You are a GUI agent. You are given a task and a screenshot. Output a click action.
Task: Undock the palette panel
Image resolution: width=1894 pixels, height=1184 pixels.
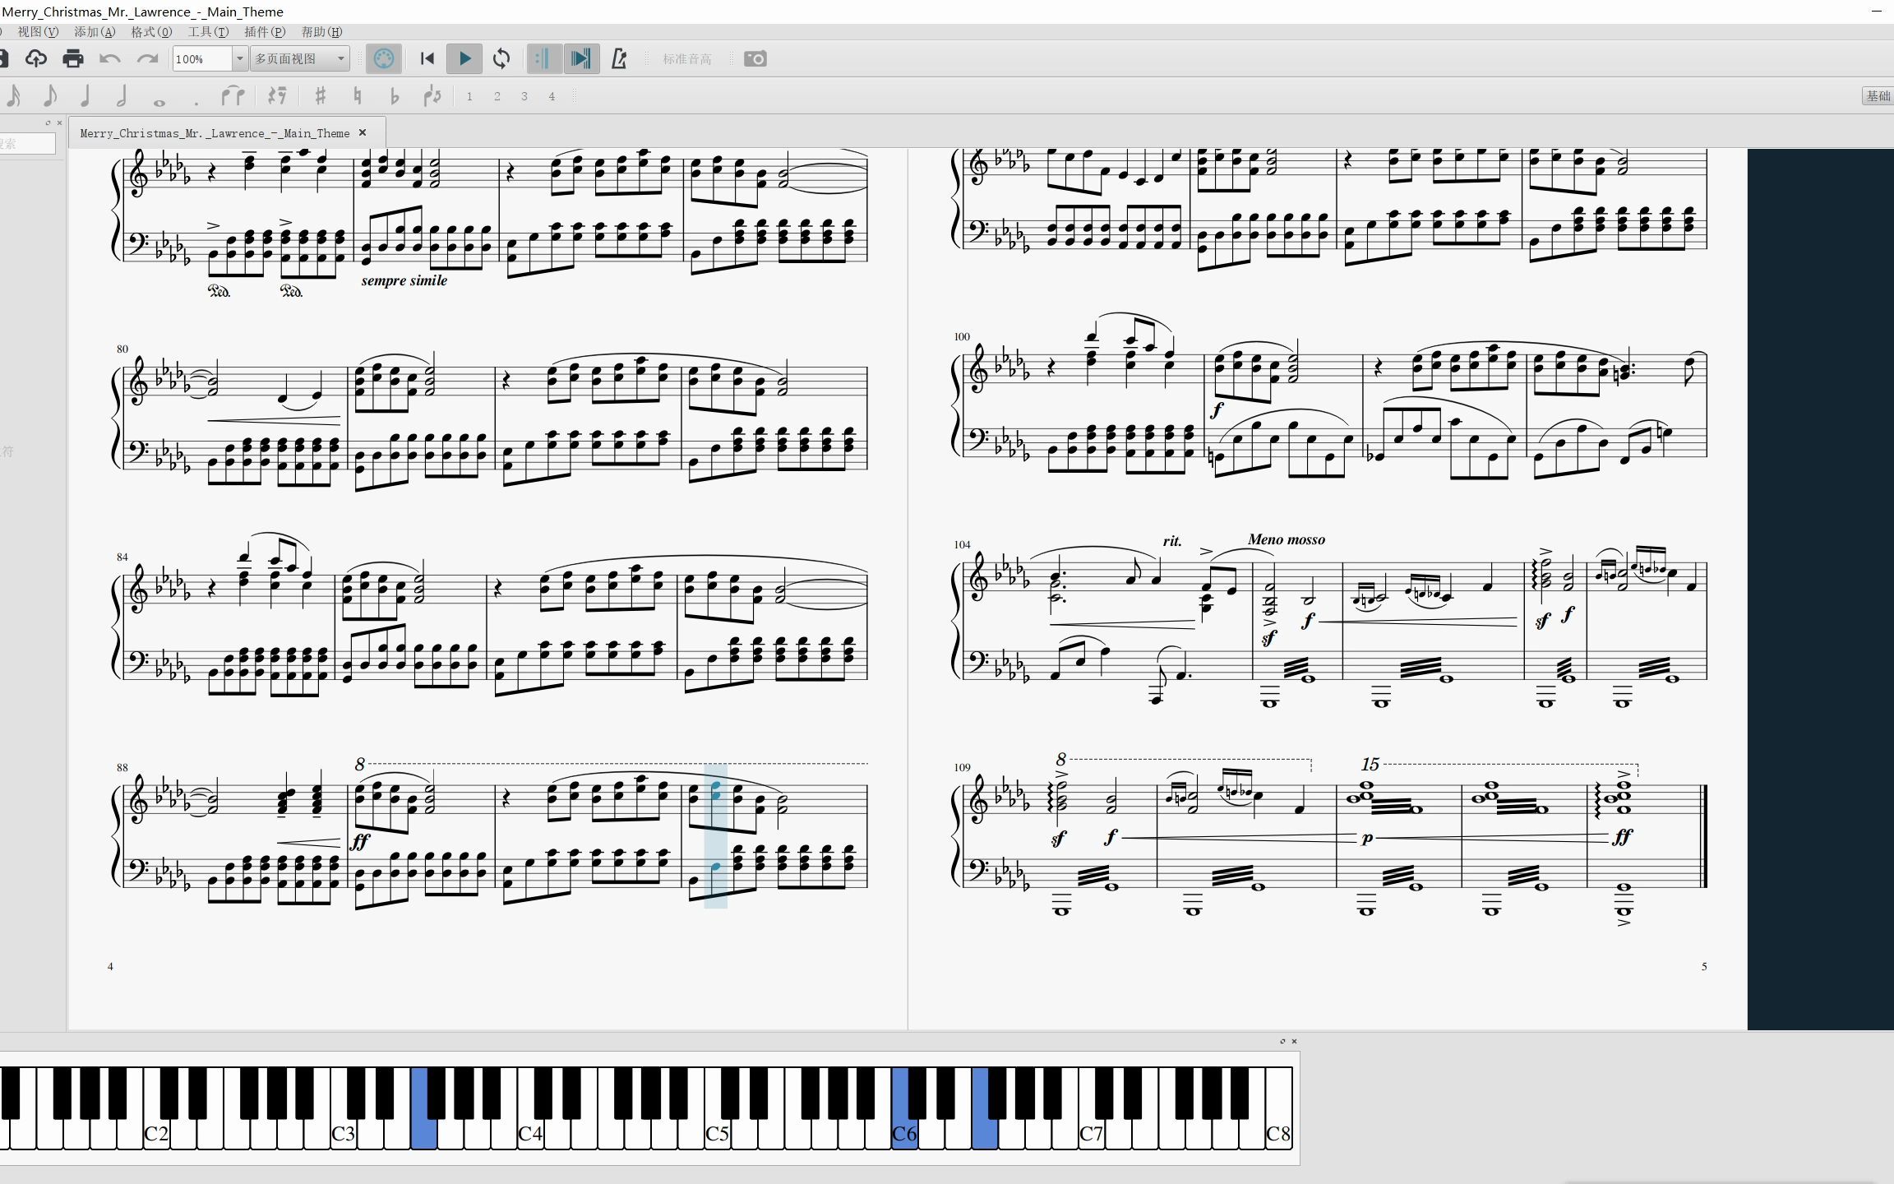[x=48, y=123]
